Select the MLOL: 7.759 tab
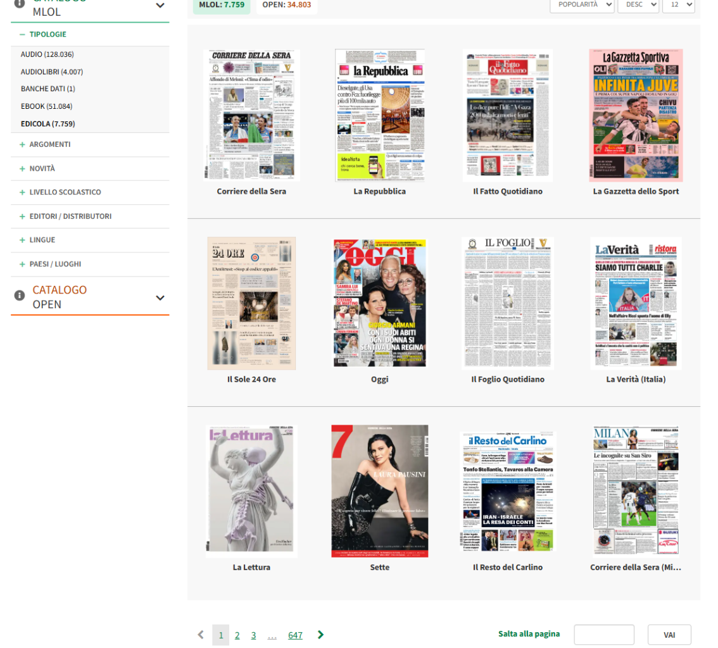The width and height of the screenshot is (718, 648). [222, 5]
